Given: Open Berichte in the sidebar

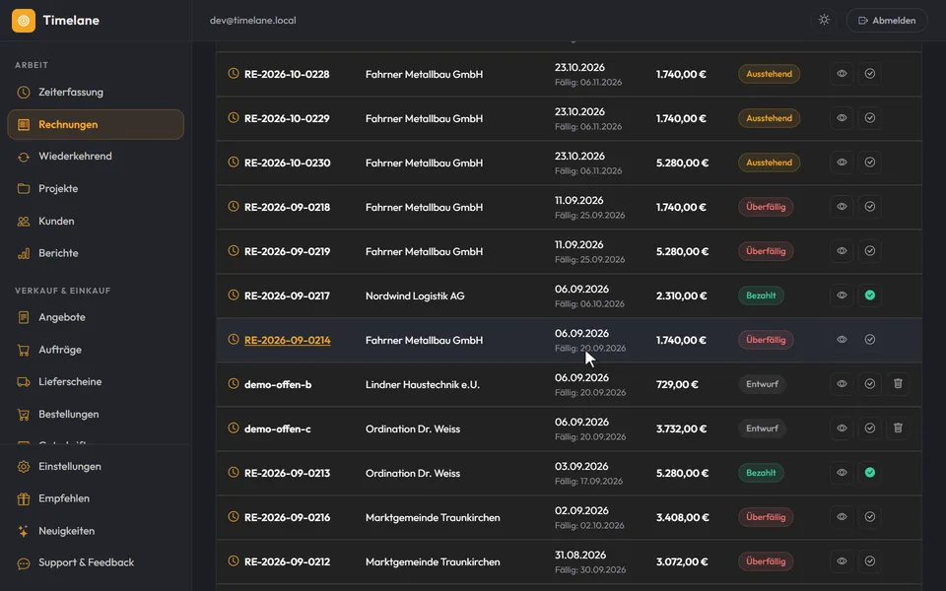Looking at the screenshot, I should point(96,253).
